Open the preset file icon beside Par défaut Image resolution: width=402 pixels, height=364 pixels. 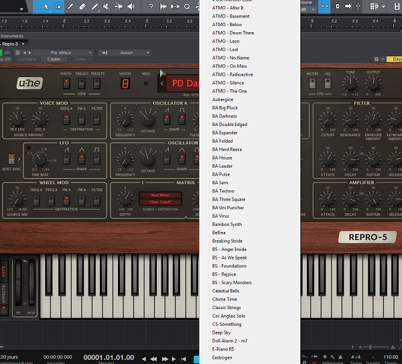click(x=17, y=53)
